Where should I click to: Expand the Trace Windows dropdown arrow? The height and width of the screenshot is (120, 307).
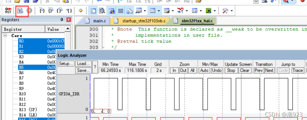pos(201,11)
